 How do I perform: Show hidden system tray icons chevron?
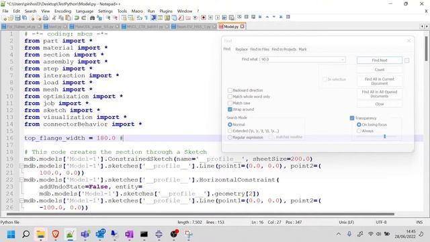339,234
